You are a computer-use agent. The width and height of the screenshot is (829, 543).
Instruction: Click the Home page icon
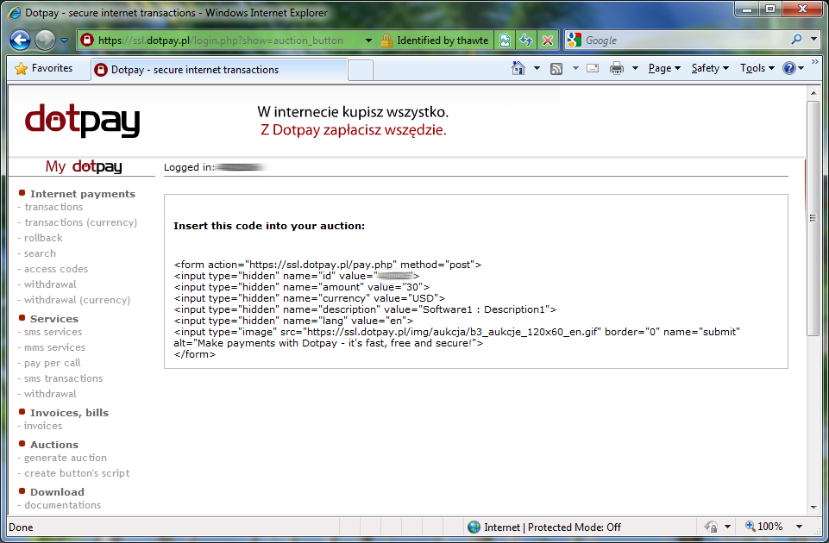click(x=518, y=68)
